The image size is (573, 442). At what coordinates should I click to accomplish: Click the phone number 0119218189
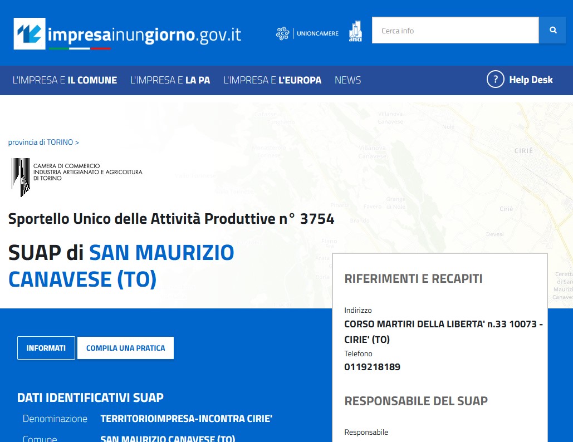372,367
